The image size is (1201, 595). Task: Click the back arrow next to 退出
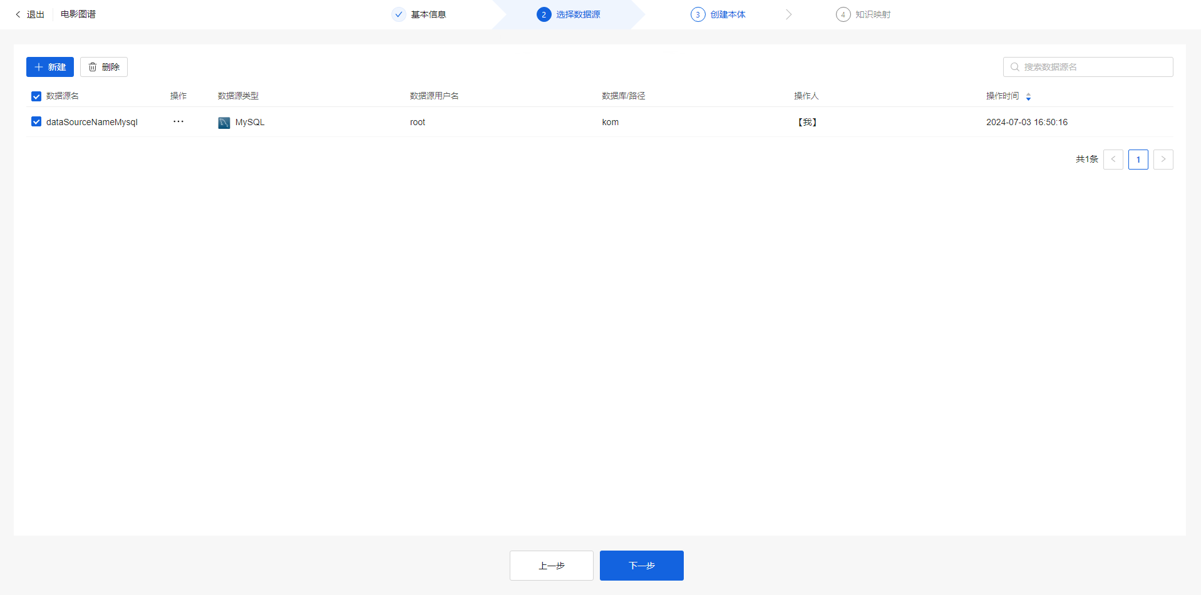[18, 14]
